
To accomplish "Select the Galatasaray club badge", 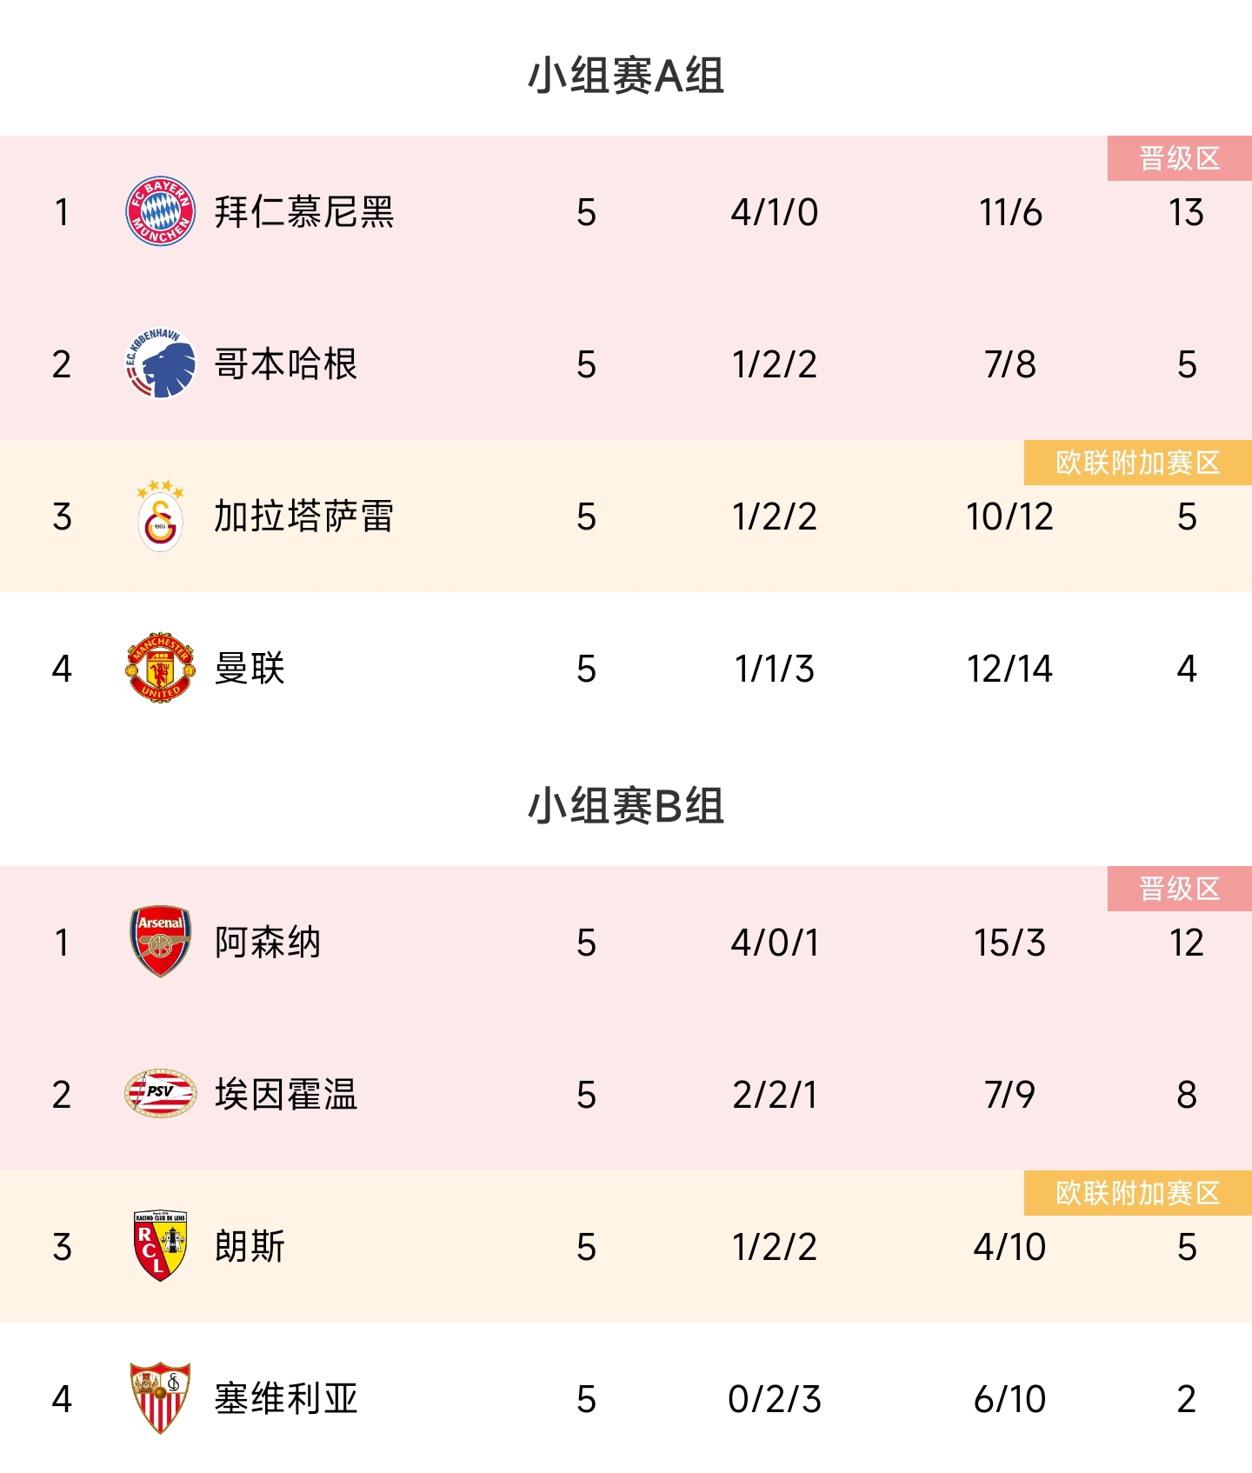I will click(160, 517).
